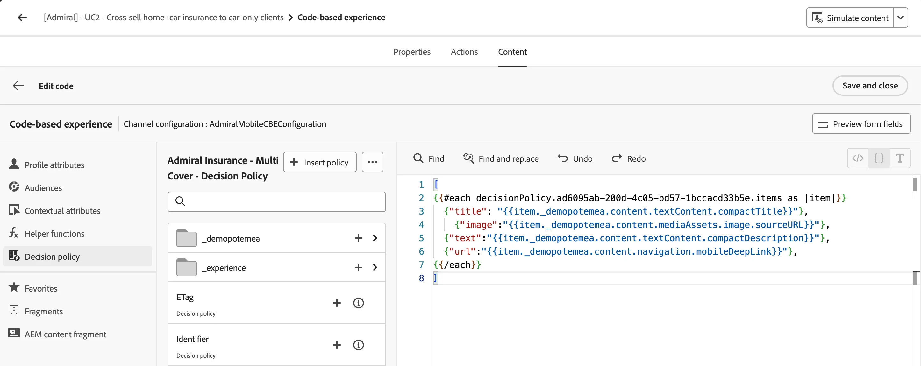Expand _demopotemea folder chevron
The image size is (921, 366).
[375, 238]
